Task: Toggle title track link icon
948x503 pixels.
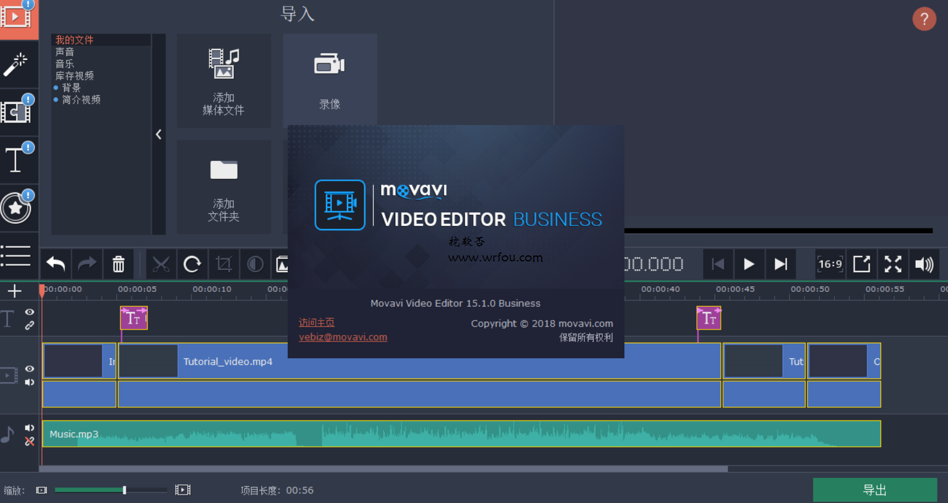Action: coord(29,326)
